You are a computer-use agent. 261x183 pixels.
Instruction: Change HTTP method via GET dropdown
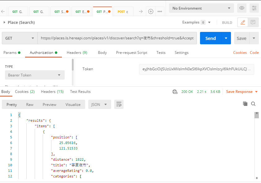(x=20, y=38)
